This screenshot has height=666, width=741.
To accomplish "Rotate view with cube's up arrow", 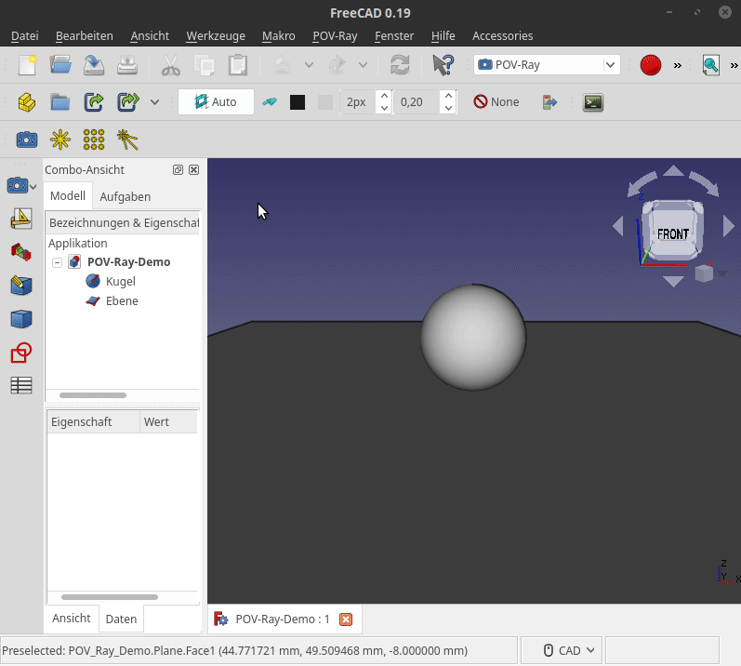I will 673,170.
